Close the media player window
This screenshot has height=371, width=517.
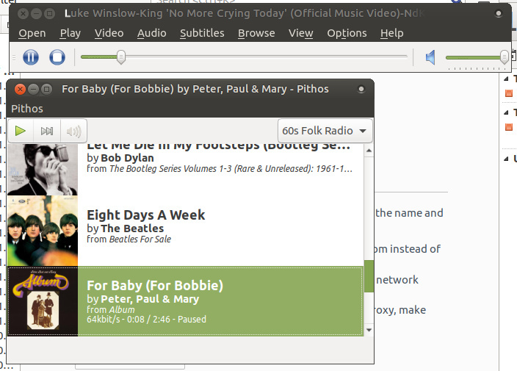[23, 13]
